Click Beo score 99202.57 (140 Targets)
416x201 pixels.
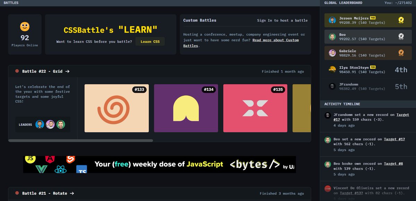point(362,39)
